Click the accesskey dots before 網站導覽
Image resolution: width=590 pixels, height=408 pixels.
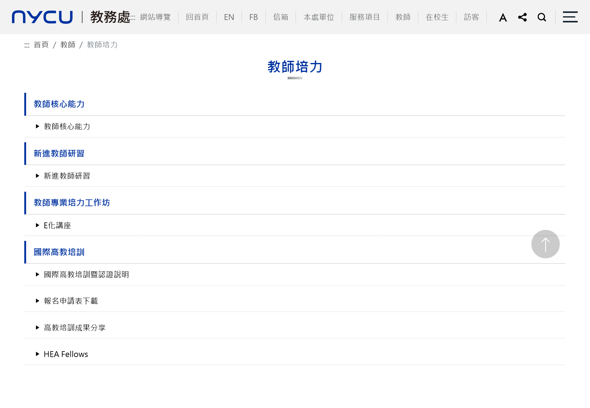(133, 18)
